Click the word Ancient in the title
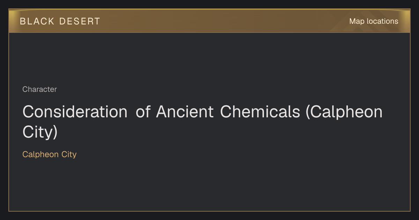The height and width of the screenshot is (220, 419). click(185, 112)
